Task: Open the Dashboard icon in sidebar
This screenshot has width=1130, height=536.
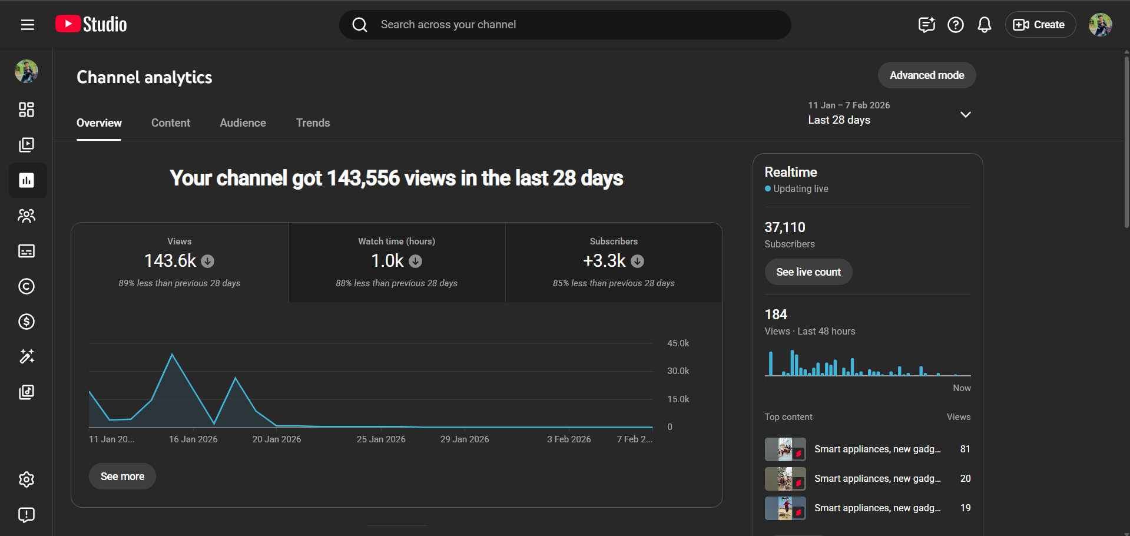Action: [x=26, y=110]
